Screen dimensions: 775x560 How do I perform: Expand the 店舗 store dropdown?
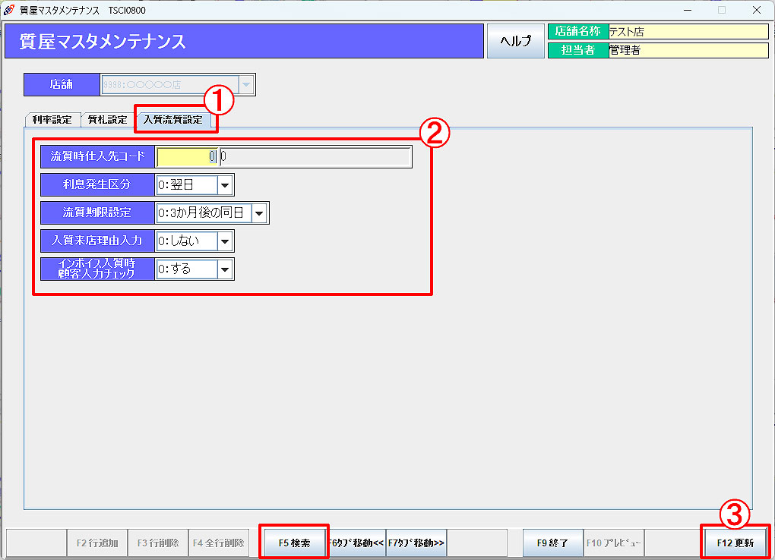click(x=246, y=84)
